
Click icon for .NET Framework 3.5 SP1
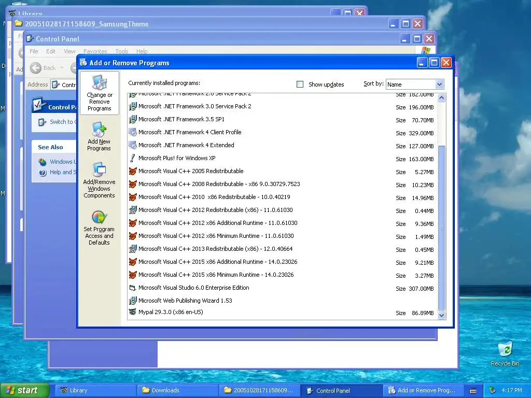pyautogui.click(x=133, y=120)
